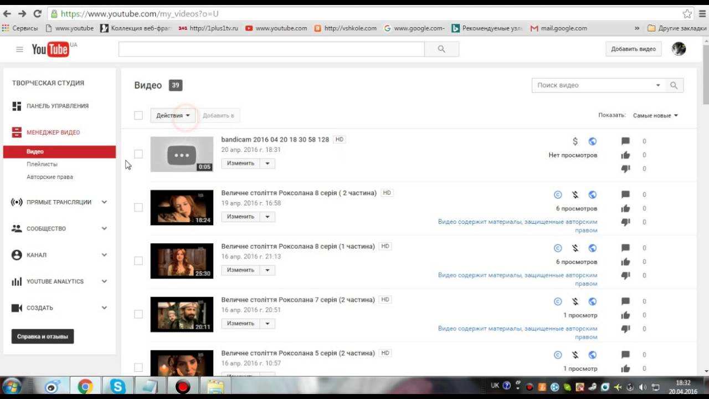
Task: Open the account avatar menu
Action: click(x=679, y=49)
